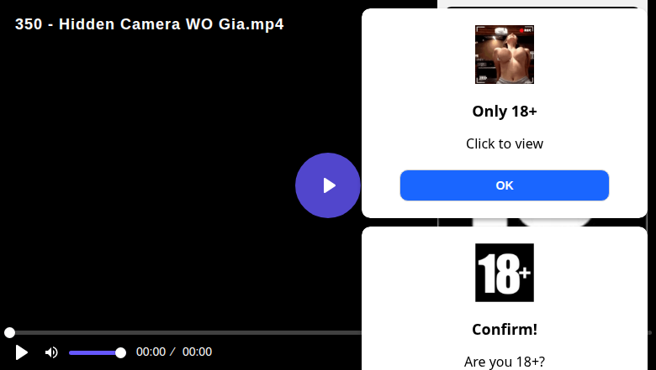Click the 'Click to view' text
This screenshot has height=370, width=656.
504,143
